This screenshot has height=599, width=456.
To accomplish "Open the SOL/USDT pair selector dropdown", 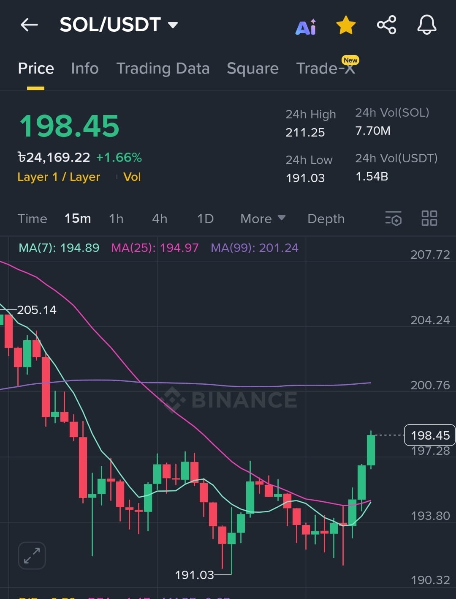I will (119, 25).
